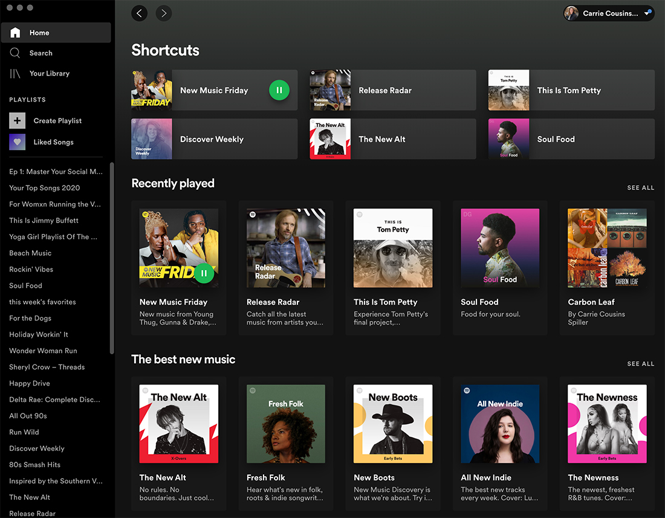This screenshot has width=665, height=518.
Task: Open the Search tab label
Action: (41, 53)
